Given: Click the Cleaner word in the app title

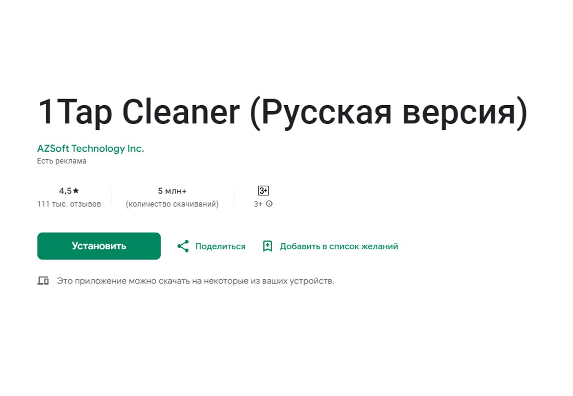Looking at the screenshot, I should point(181,112).
